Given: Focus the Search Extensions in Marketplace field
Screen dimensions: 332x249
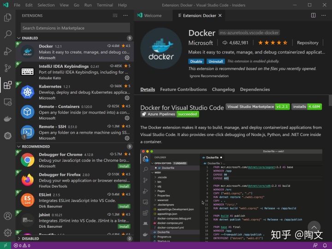Looking at the screenshot, I should pos(75,28).
